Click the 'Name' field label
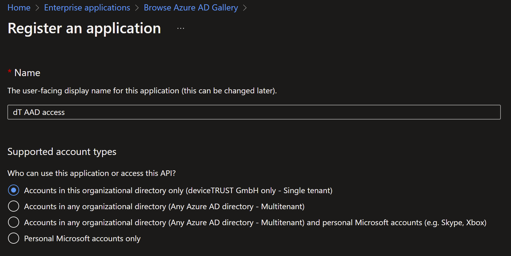511x256 pixels. pyautogui.click(x=27, y=73)
